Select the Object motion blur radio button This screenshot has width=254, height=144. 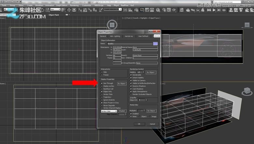tap(140, 116)
